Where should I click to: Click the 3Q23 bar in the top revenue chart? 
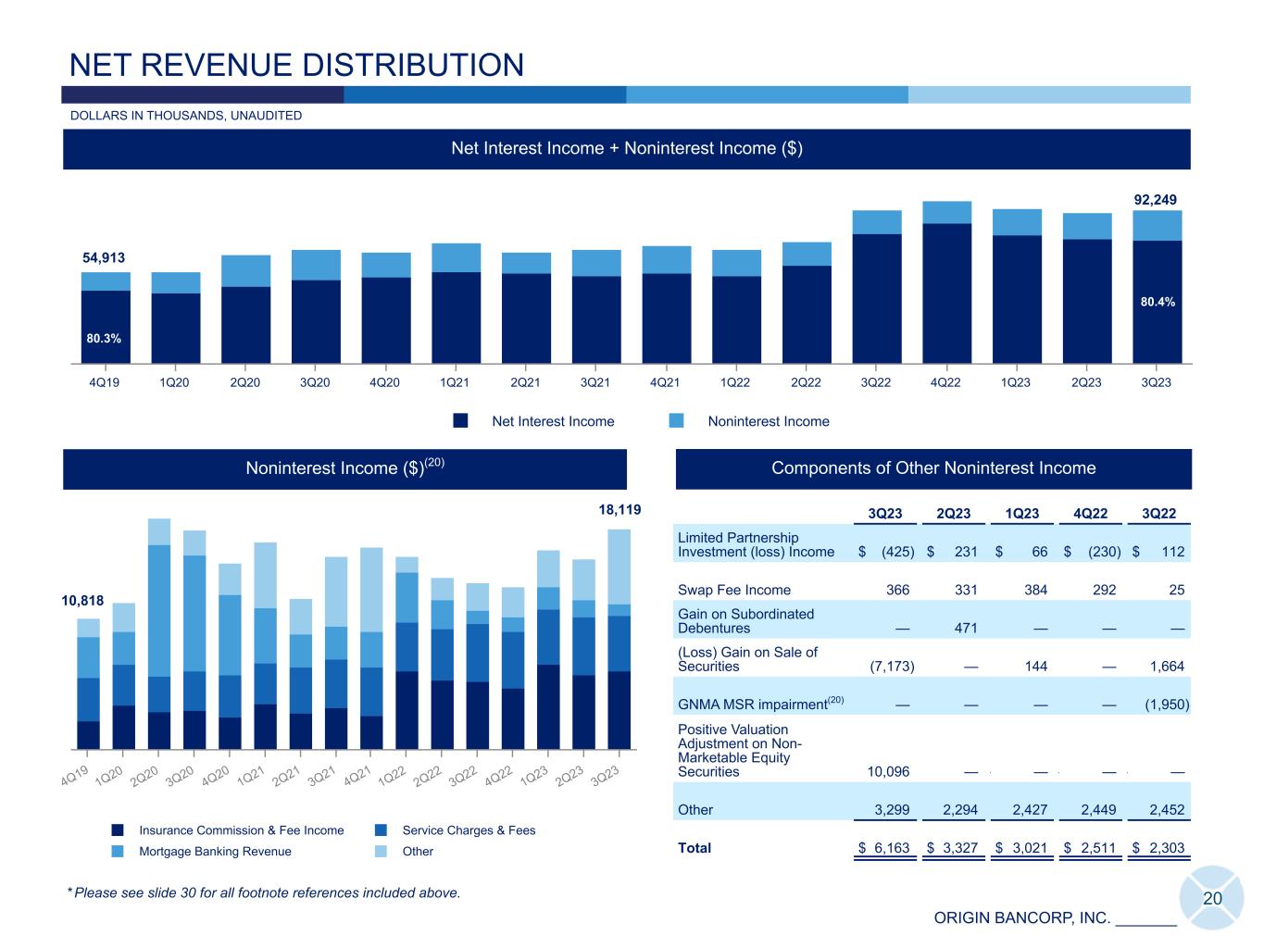click(1157, 287)
